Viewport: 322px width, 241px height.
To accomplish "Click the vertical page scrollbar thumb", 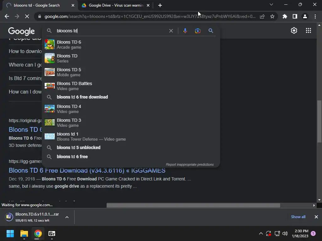I will [319, 121].
